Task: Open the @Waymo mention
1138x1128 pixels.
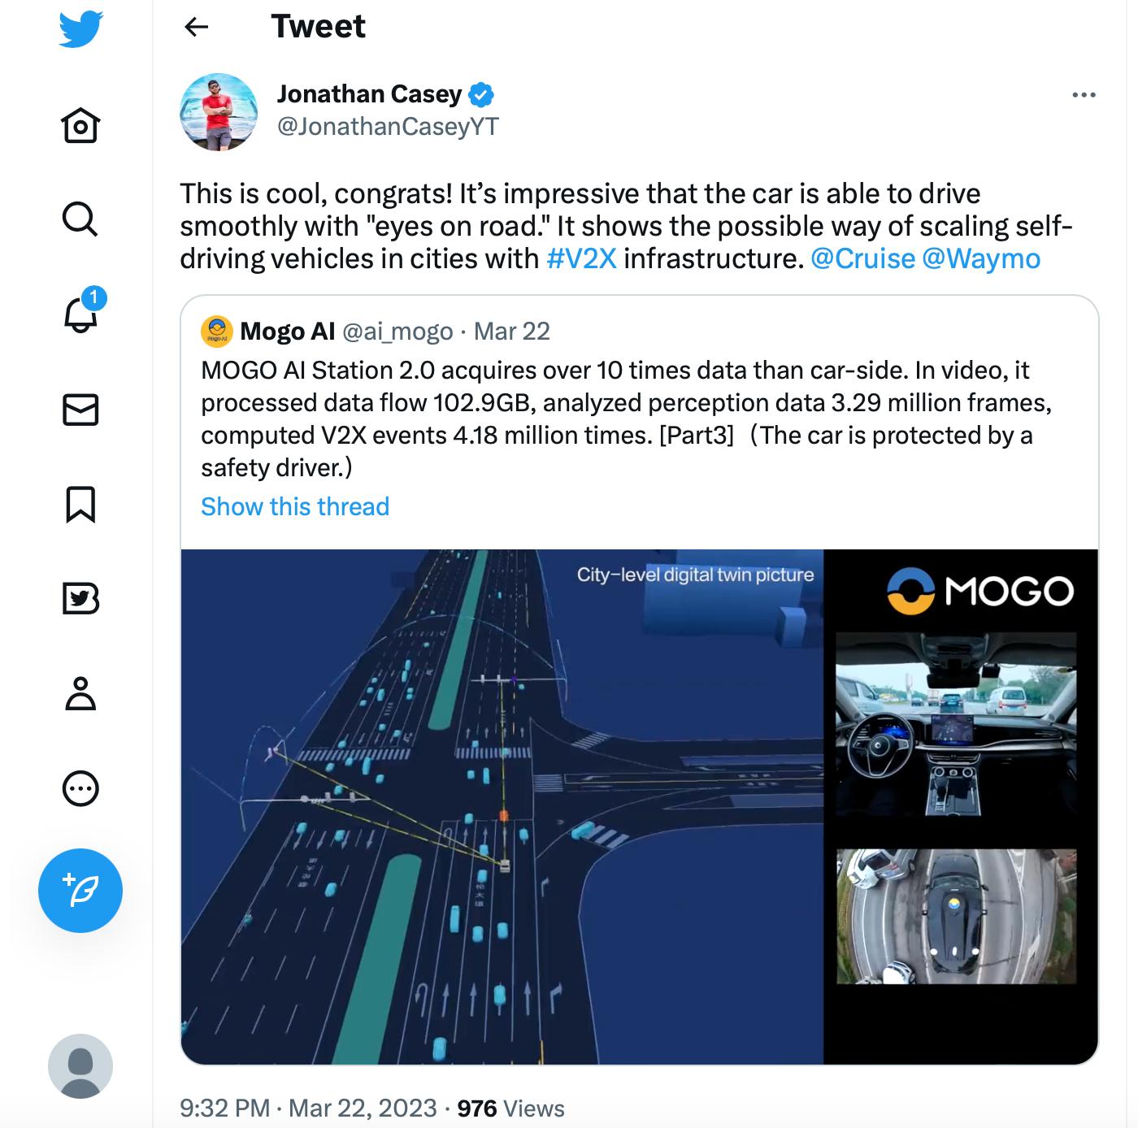Action: tap(982, 258)
